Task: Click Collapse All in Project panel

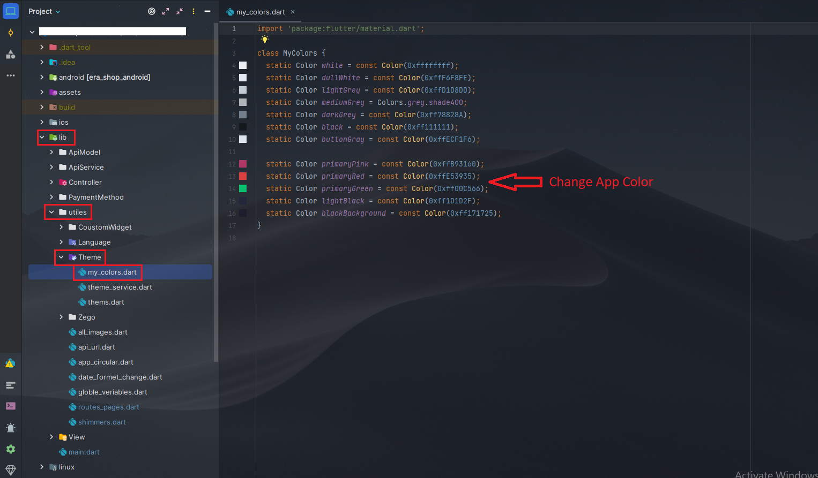Action: (180, 11)
